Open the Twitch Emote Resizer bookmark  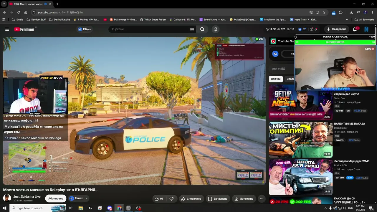tap(153, 20)
